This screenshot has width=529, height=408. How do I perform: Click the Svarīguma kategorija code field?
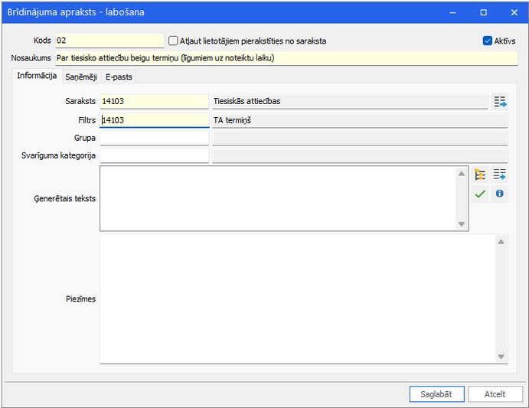click(x=155, y=155)
